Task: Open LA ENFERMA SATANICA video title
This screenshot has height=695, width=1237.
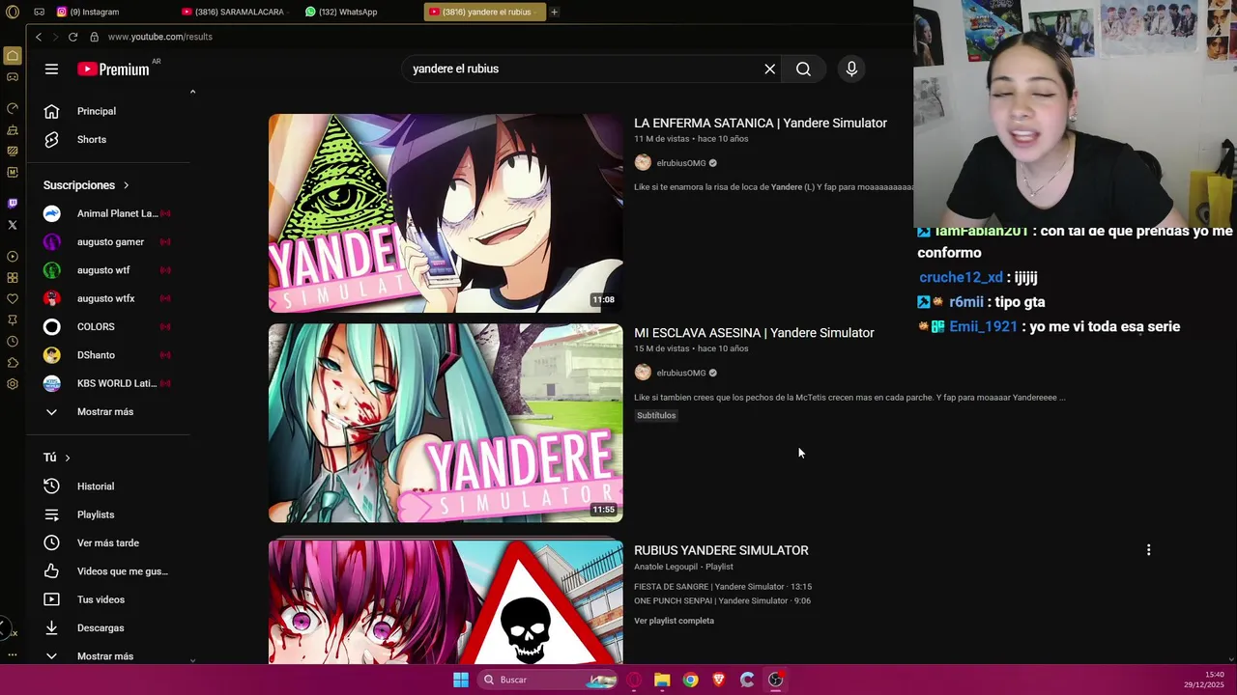Action: (x=761, y=124)
